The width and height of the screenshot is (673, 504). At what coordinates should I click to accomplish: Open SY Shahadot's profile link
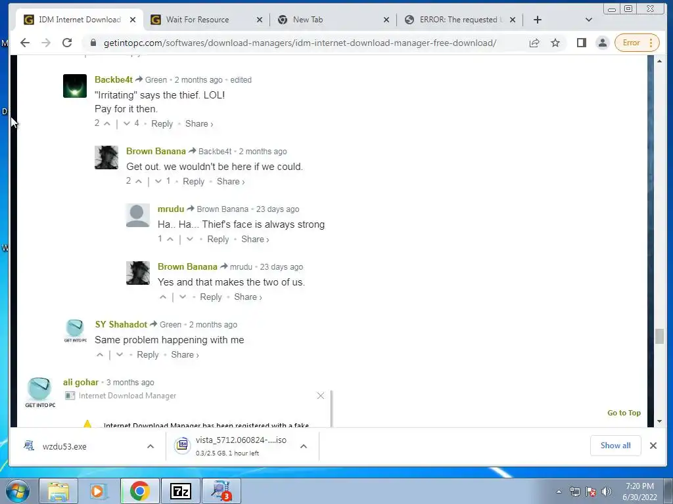[121, 324]
